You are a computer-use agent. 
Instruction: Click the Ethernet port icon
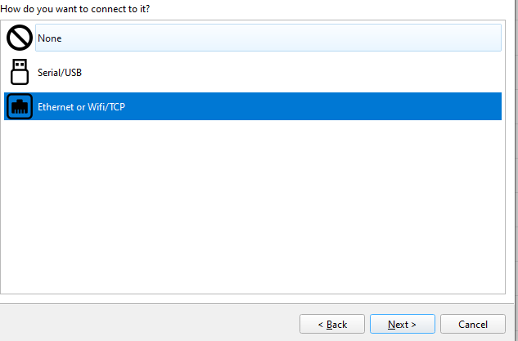20,106
